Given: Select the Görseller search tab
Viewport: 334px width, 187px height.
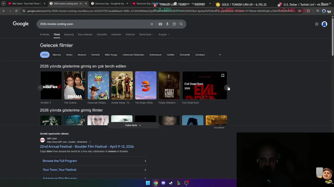Looking at the screenshot, I should 102,34.
